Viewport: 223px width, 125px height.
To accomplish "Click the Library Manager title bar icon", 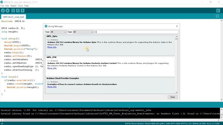I will point(46,26).
